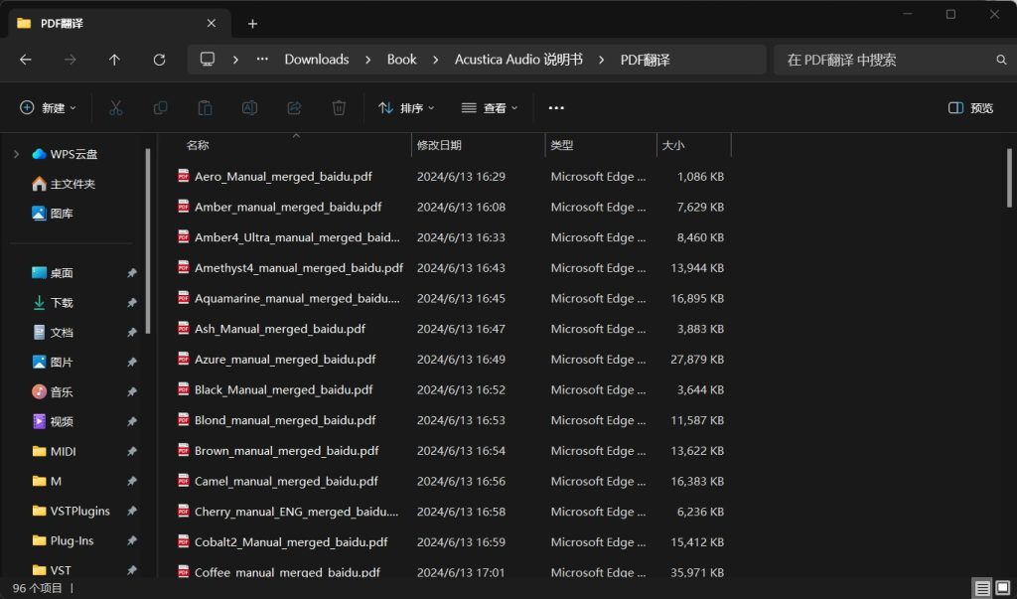The width and height of the screenshot is (1017, 599).
Task: Go back to the previous folder
Action: [26, 60]
